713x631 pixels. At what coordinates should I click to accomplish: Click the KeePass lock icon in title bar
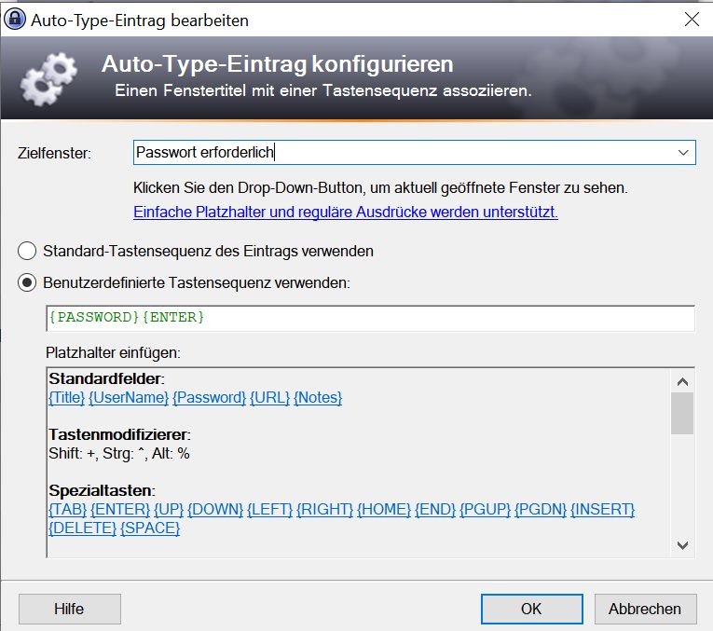click(x=16, y=19)
